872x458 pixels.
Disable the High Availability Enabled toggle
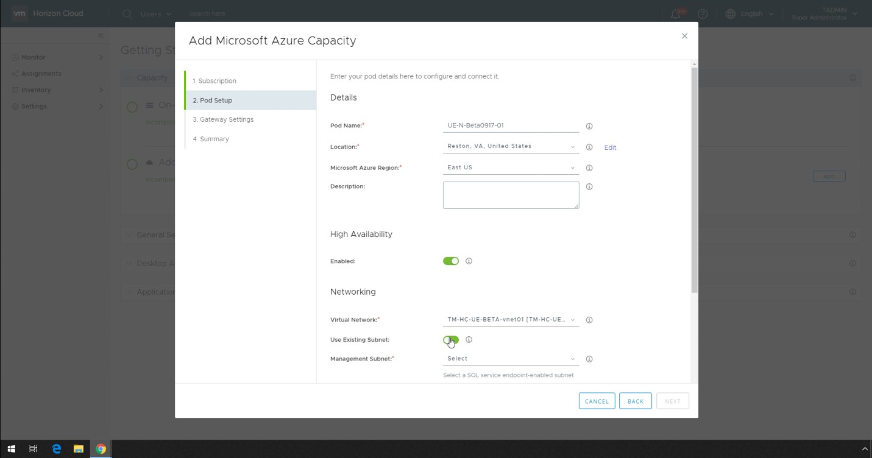point(451,261)
